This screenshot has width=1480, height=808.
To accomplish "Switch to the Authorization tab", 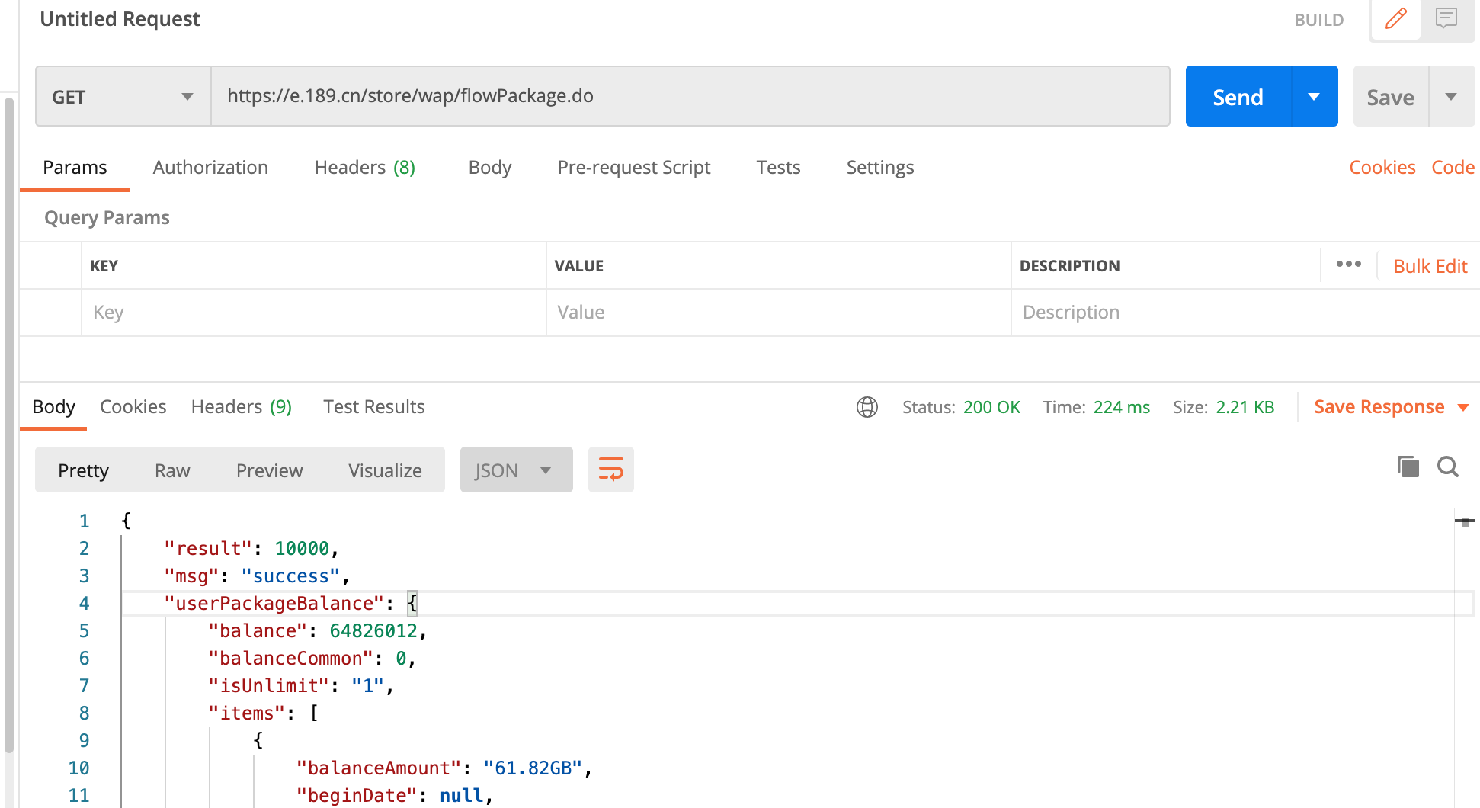I will coord(210,168).
